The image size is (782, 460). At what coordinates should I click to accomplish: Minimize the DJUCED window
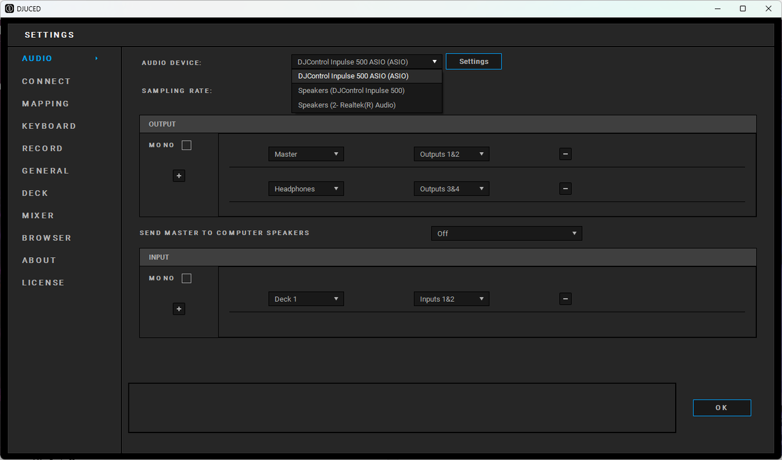717,9
